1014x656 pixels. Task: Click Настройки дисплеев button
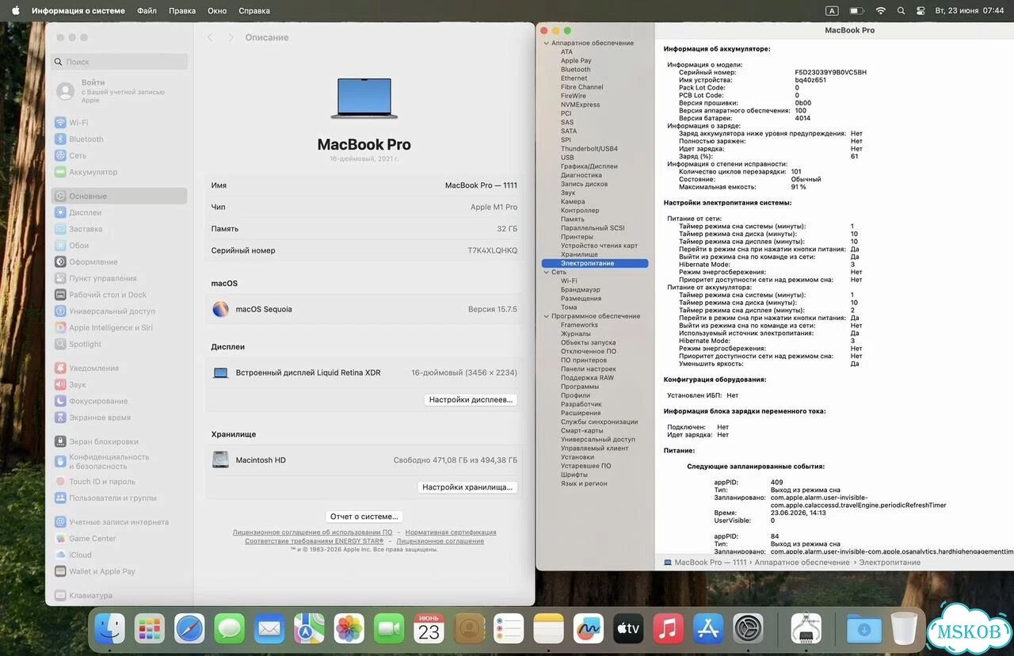tap(471, 400)
